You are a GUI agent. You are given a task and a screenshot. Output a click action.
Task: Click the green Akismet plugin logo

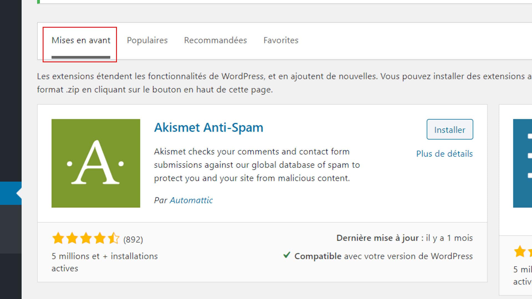coord(96,163)
